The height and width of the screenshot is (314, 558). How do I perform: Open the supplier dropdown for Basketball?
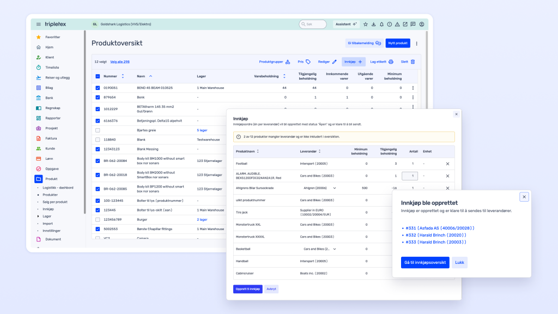(x=334, y=249)
